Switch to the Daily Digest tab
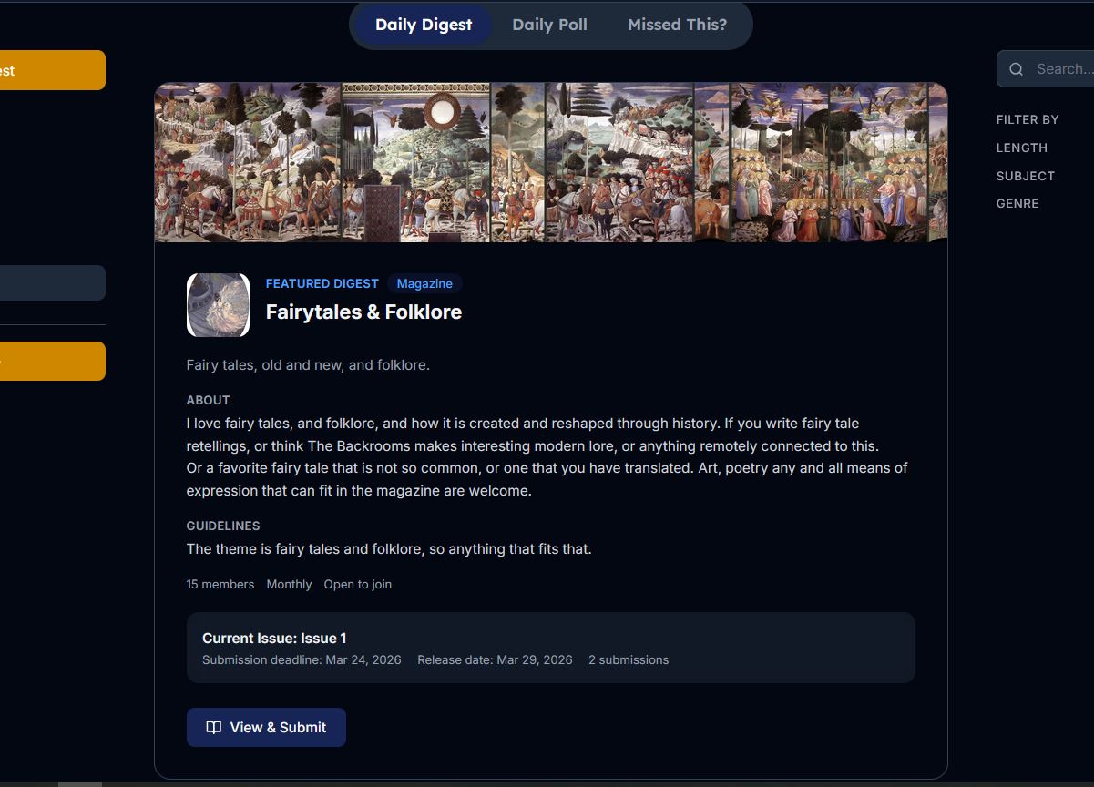Screen dimensions: 1094x787 (424, 25)
